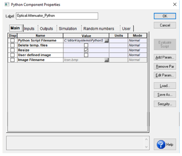Open Mode cell for Delete temp. files
Screen dimensions: 182x156
click(x=137, y=45)
